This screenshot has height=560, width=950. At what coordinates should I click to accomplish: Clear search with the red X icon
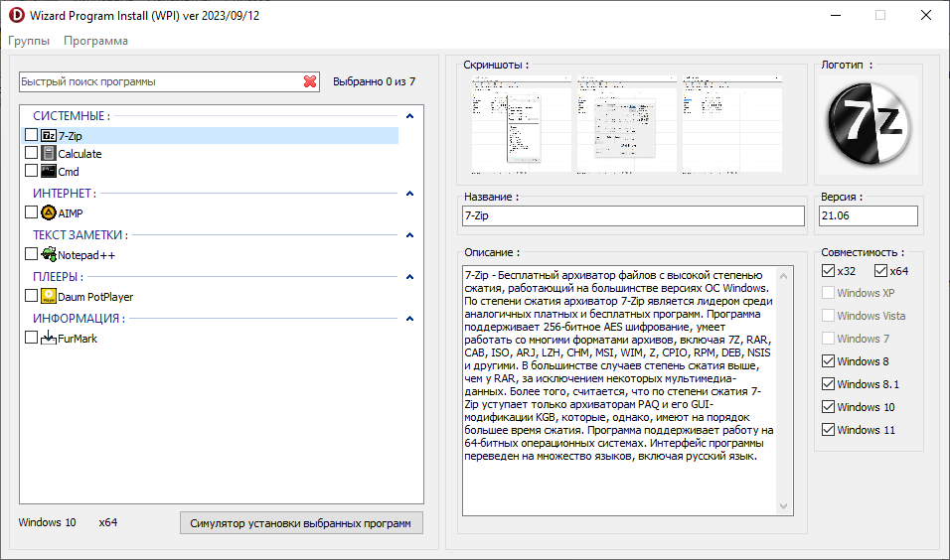[310, 81]
